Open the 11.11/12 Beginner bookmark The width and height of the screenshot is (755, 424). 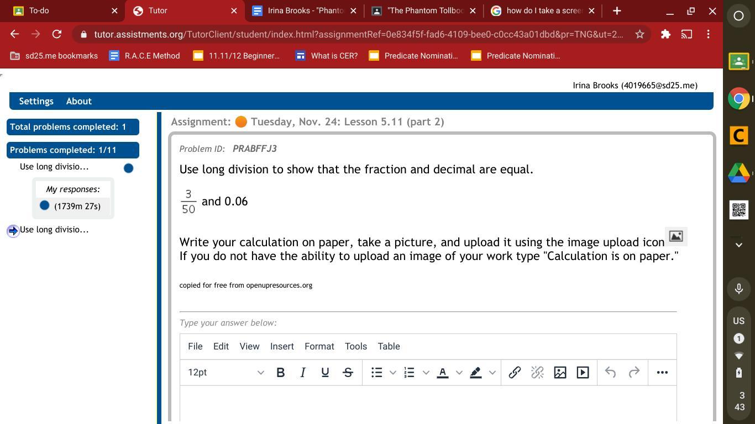236,56
